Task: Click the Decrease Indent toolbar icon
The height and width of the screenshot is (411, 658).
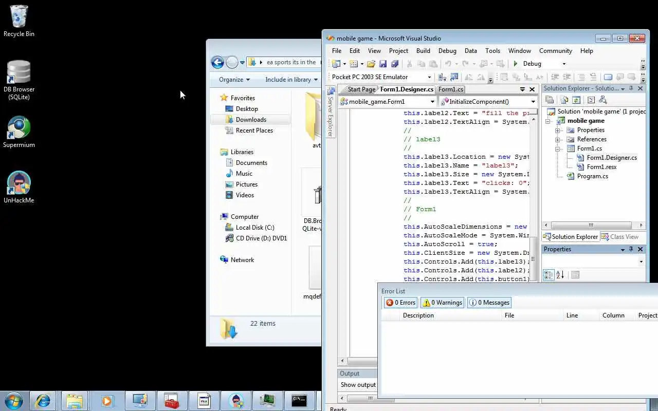Action: pos(555,77)
